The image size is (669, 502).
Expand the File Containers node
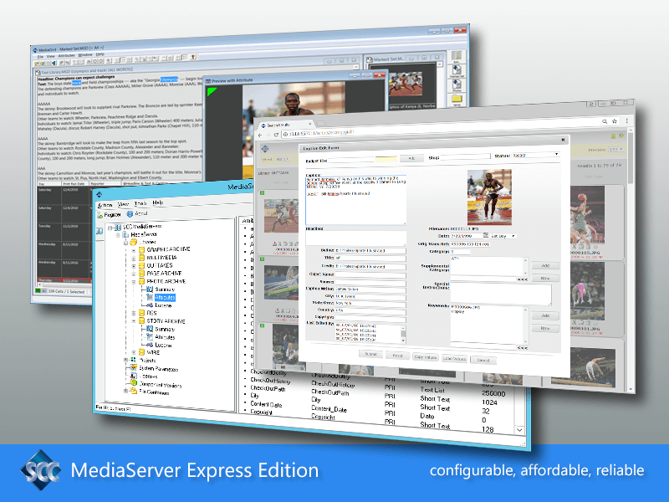click(x=126, y=391)
